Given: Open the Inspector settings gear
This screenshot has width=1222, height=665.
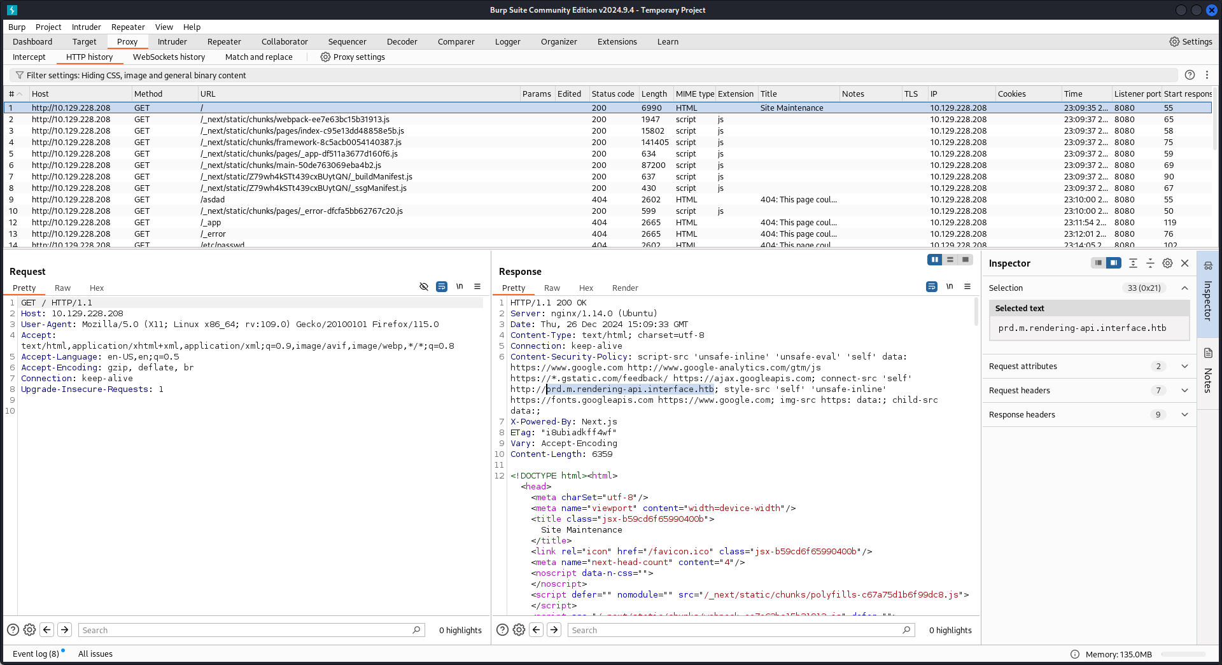Looking at the screenshot, I should tap(1167, 263).
